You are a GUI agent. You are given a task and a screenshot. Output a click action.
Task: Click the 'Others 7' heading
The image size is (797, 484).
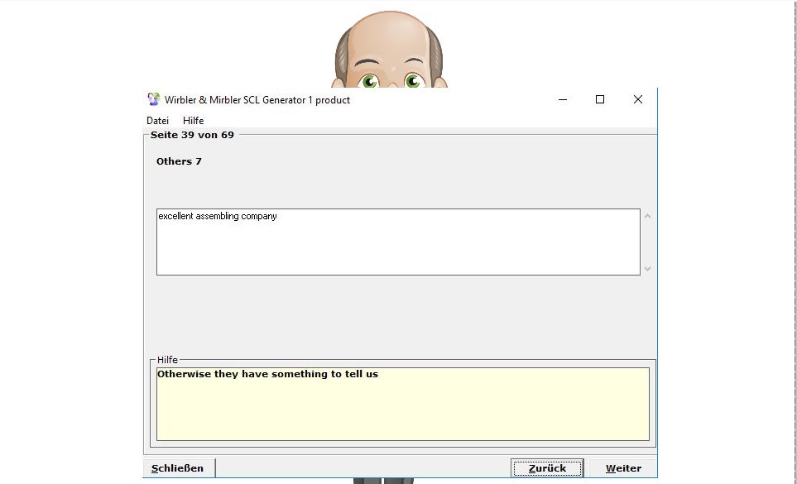[179, 161]
